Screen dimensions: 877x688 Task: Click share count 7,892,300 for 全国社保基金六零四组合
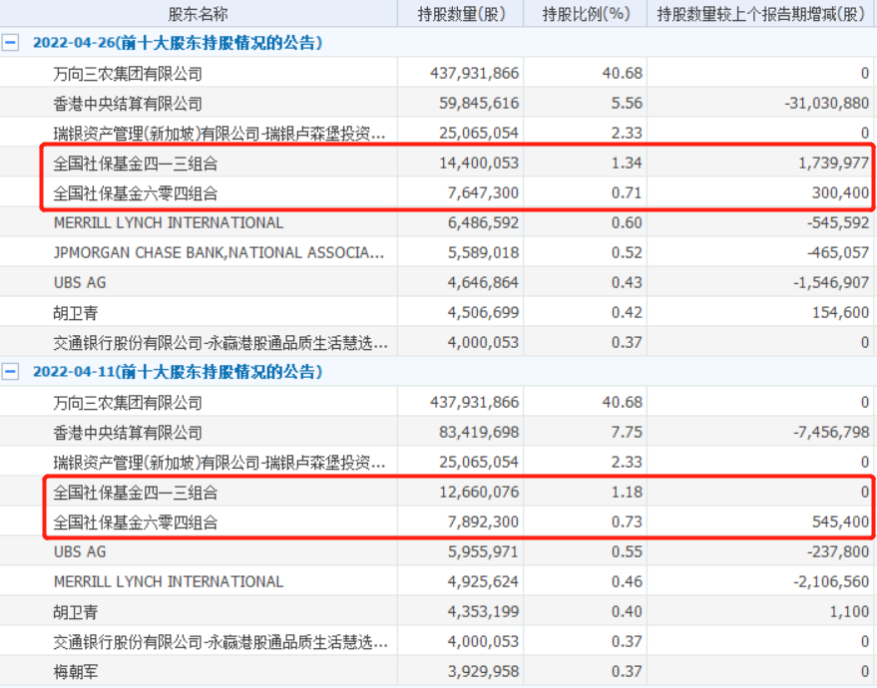point(483,522)
